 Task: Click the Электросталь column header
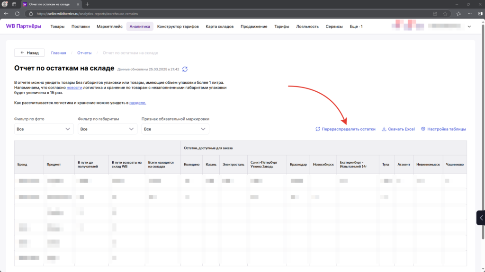click(x=234, y=165)
